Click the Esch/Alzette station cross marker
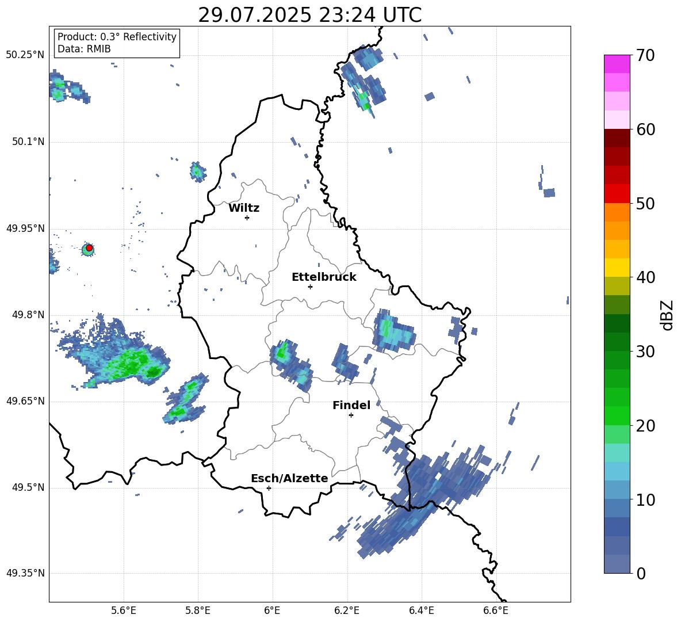681x622 pixels. click(269, 488)
